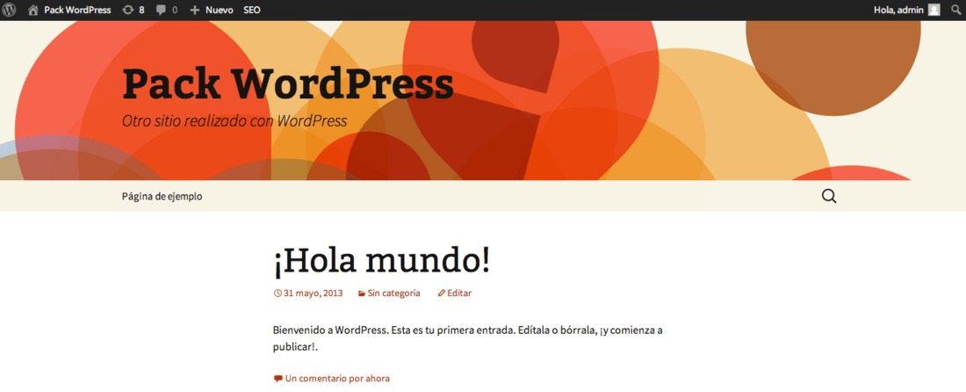
Task: Click the text Bienvenido a WordPress paragraph
Action: (x=467, y=338)
